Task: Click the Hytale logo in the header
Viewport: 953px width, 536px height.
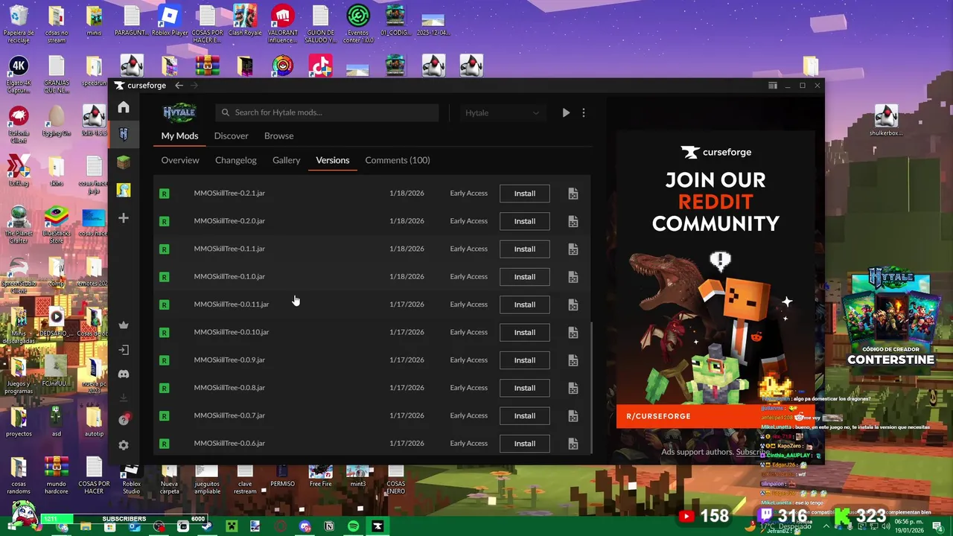Action: pyautogui.click(x=179, y=113)
